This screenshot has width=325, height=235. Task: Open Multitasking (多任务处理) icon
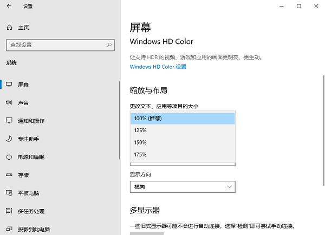point(9,211)
